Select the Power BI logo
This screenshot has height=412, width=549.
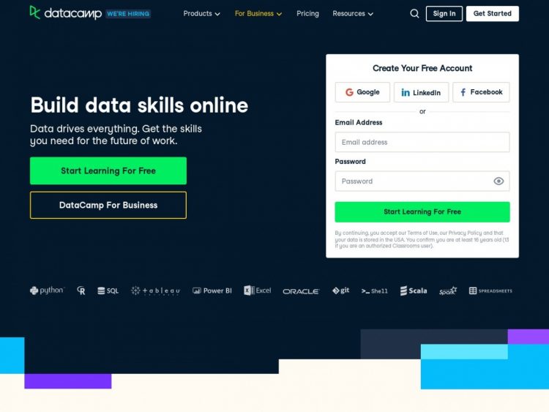pyautogui.click(x=212, y=291)
